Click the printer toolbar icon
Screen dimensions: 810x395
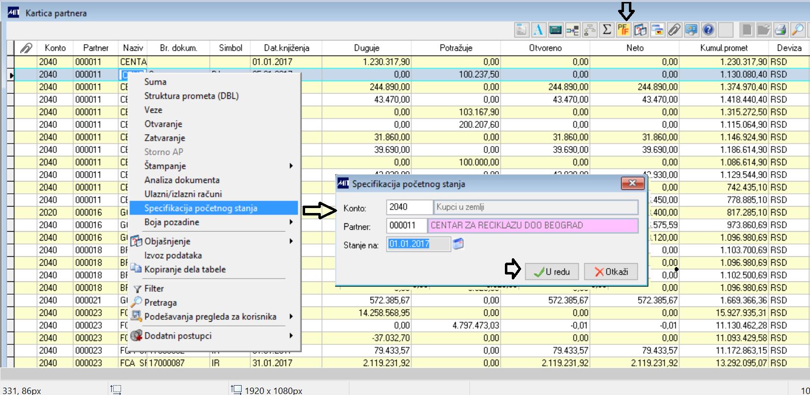pos(780,30)
